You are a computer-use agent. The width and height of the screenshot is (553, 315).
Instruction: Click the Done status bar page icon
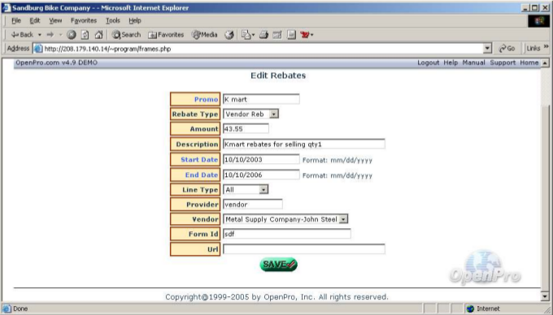(x=7, y=309)
